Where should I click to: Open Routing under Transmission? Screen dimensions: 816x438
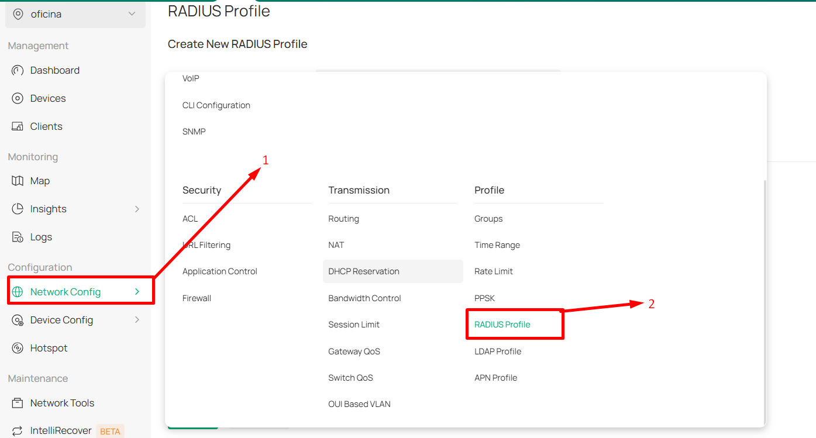pyautogui.click(x=343, y=219)
